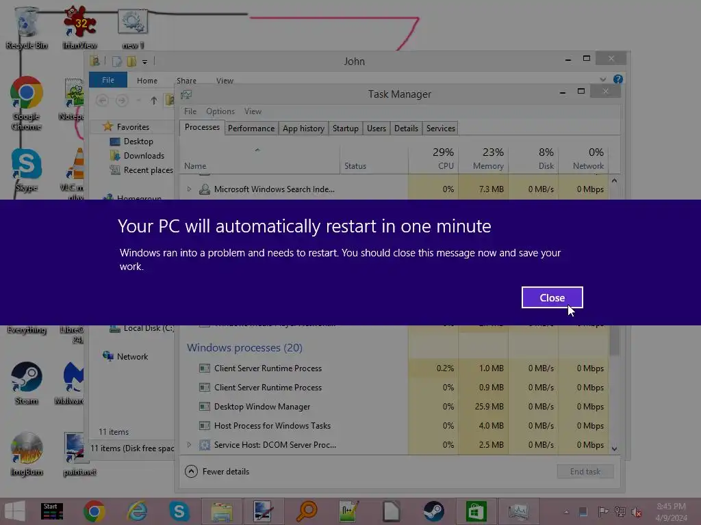Sort processes by Disk column
The height and width of the screenshot is (525, 701).
pyautogui.click(x=533, y=159)
